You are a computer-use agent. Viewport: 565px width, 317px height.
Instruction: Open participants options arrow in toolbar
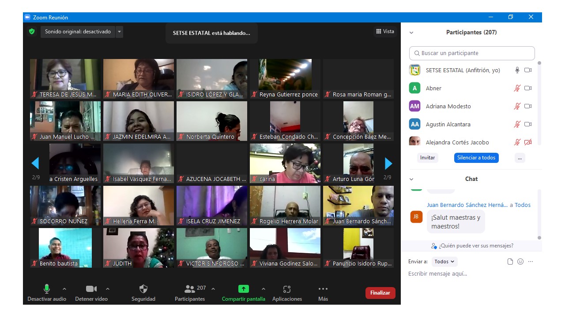[x=213, y=289]
